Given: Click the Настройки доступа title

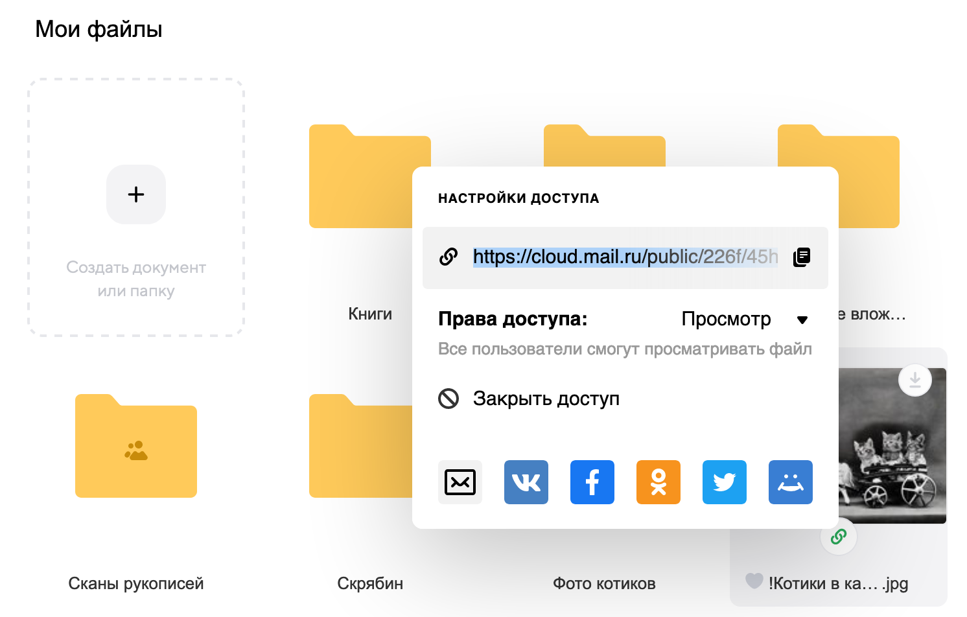Looking at the screenshot, I should pyautogui.click(x=518, y=198).
